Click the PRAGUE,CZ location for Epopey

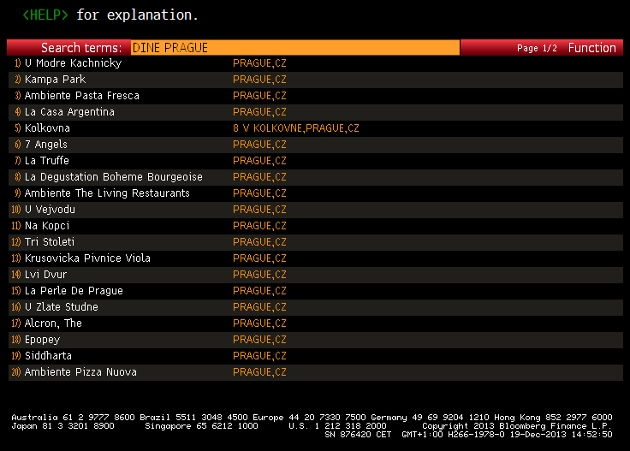tap(259, 340)
